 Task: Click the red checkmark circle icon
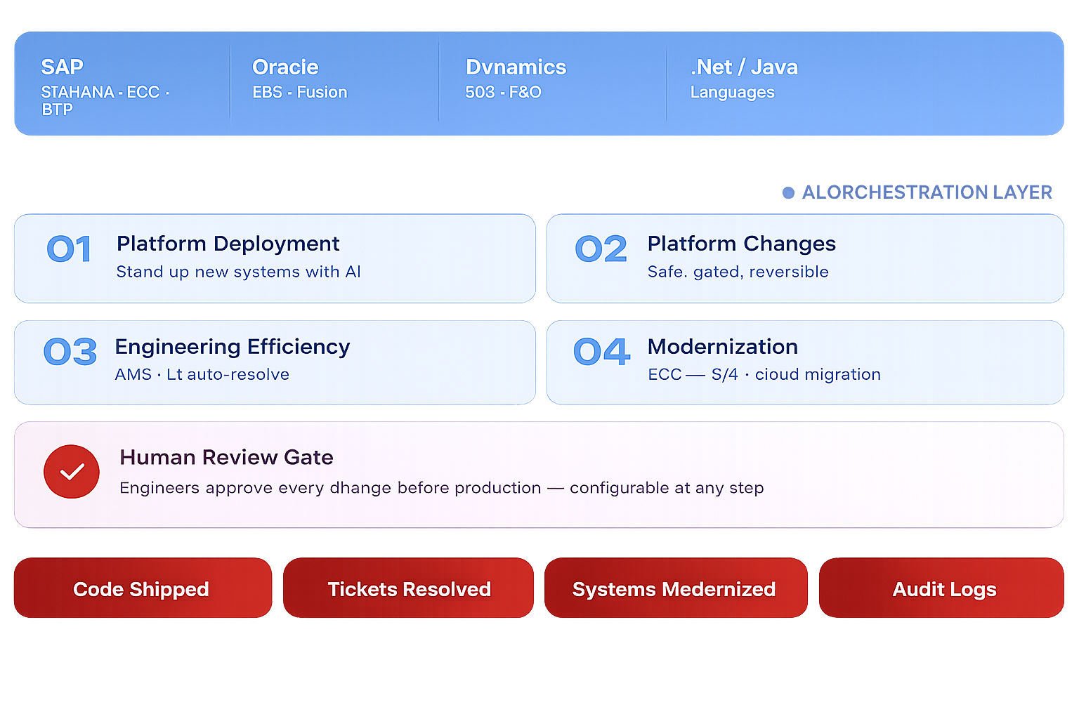[x=72, y=472]
